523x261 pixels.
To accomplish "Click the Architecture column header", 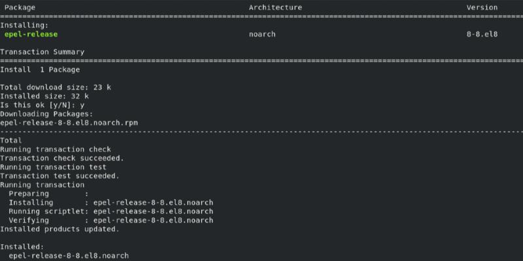I will 275,7.
